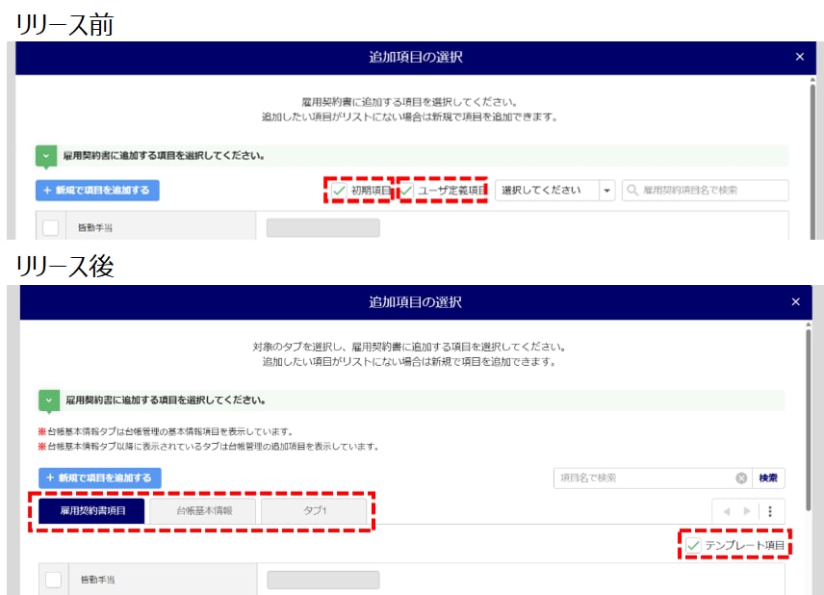Close the リリース前 dialog with X
Viewport: 824px width, 595px height.
pos(799,57)
